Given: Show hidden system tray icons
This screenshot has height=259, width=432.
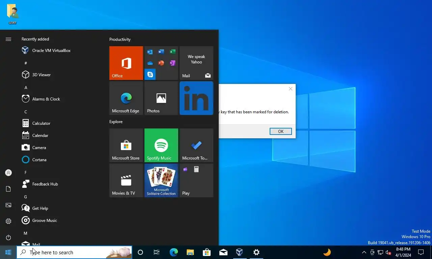Looking at the screenshot, I should click(x=364, y=252).
